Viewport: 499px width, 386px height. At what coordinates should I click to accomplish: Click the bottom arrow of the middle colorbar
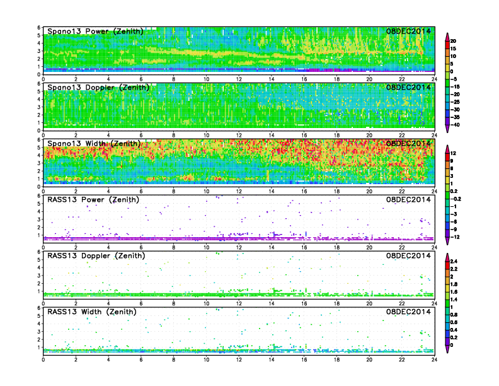(x=446, y=242)
